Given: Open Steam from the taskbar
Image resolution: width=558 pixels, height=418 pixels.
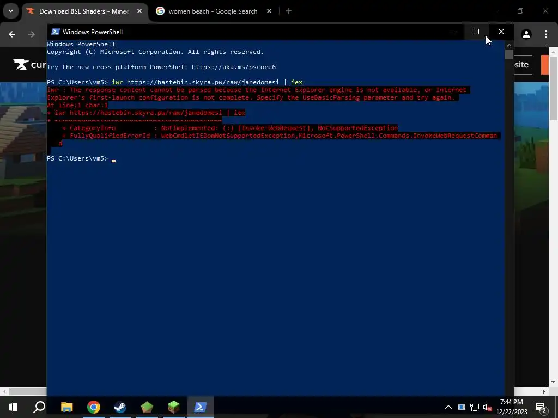Looking at the screenshot, I should 120,407.
